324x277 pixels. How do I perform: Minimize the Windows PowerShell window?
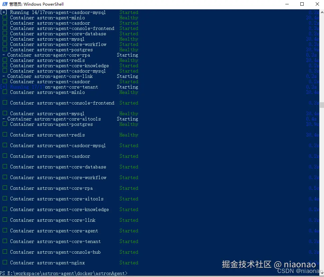coord(287,4)
